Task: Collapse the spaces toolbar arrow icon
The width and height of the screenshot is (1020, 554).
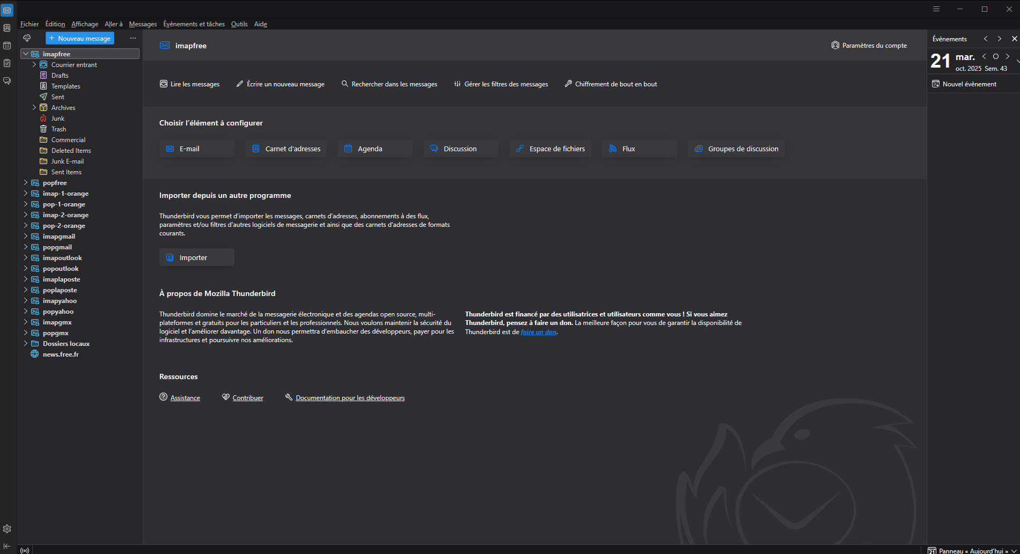Action: click(7, 546)
